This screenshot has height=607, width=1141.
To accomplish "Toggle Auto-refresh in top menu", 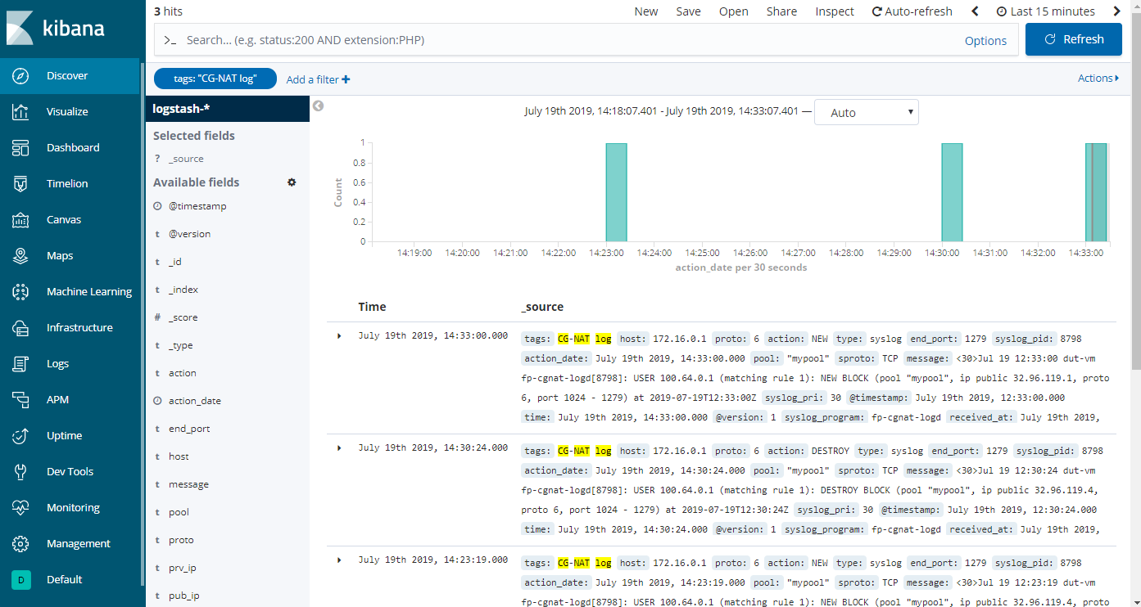I will click(x=912, y=11).
